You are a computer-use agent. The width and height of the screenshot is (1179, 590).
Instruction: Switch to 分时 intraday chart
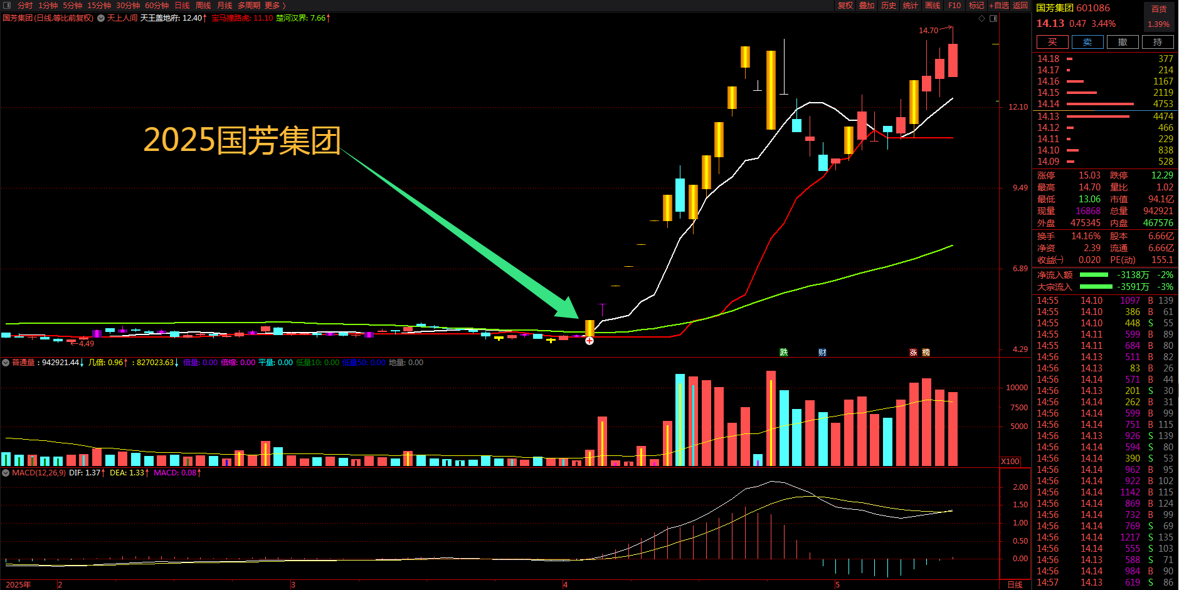[x=25, y=5]
